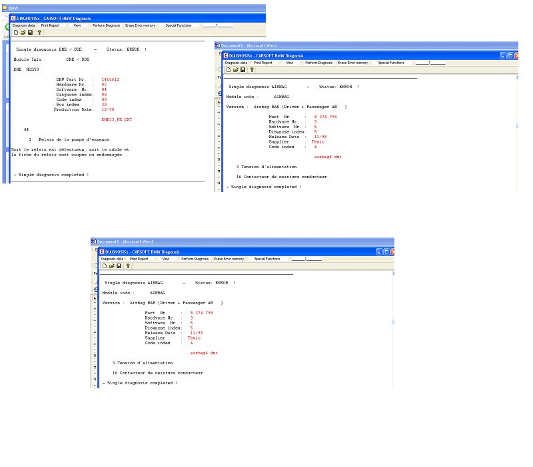Screen dimensions: 533x467
Task: Click supplier Temic in upper AIRBAG window
Action: click(318, 142)
